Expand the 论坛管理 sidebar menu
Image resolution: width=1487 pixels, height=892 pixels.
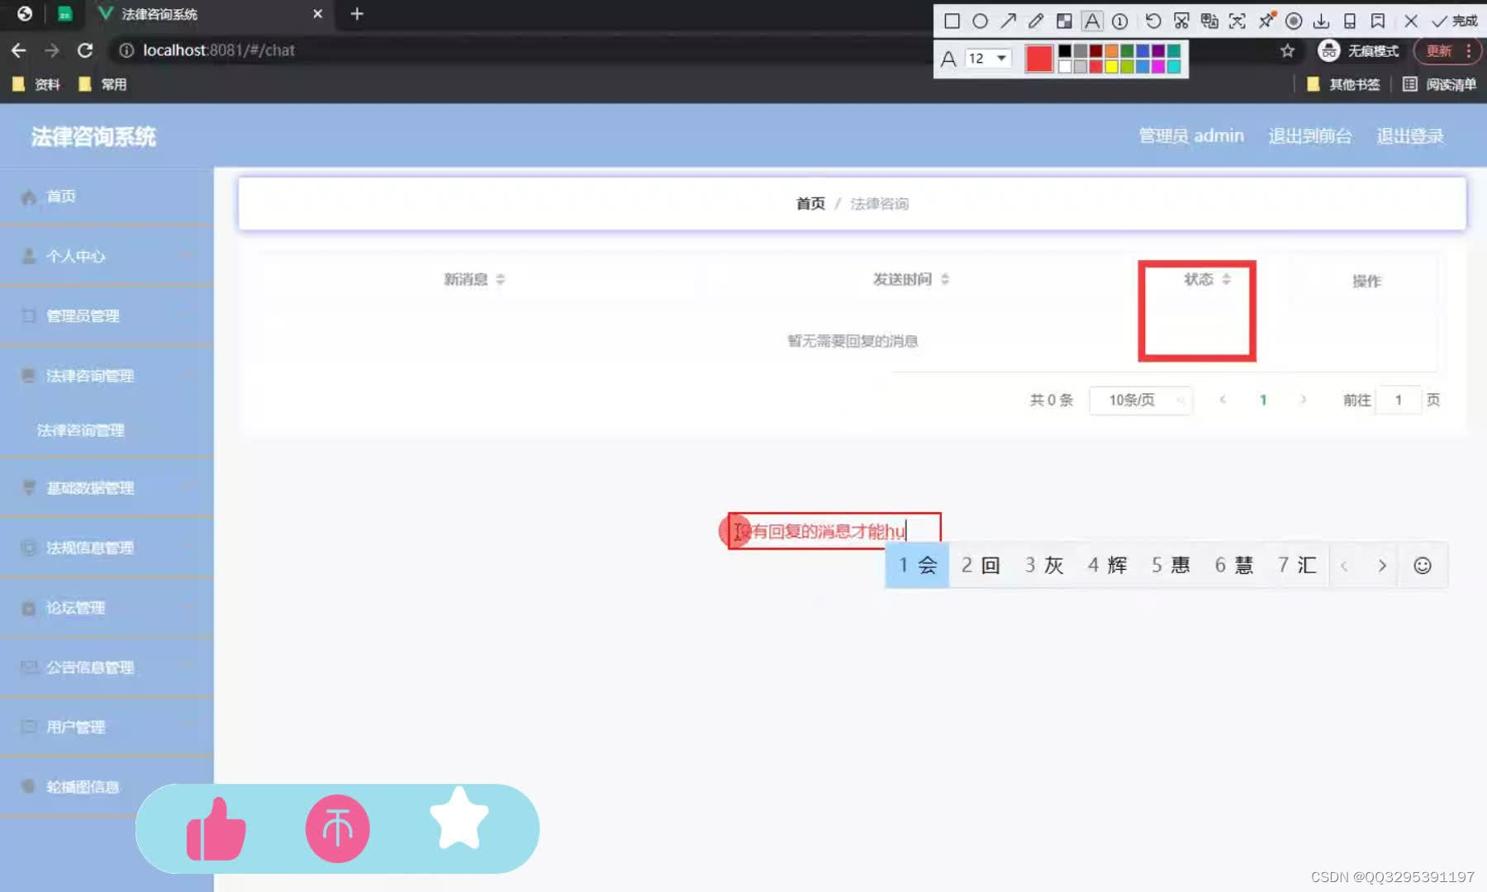tap(107, 608)
